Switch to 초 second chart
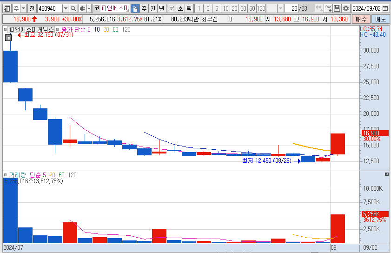The image size is (391, 253). [180, 9]
